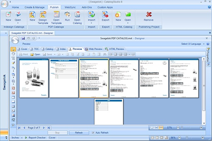This screenshot has width=212, height=141.
Task: Go to the next preview page
Action: tap(44, 128)
